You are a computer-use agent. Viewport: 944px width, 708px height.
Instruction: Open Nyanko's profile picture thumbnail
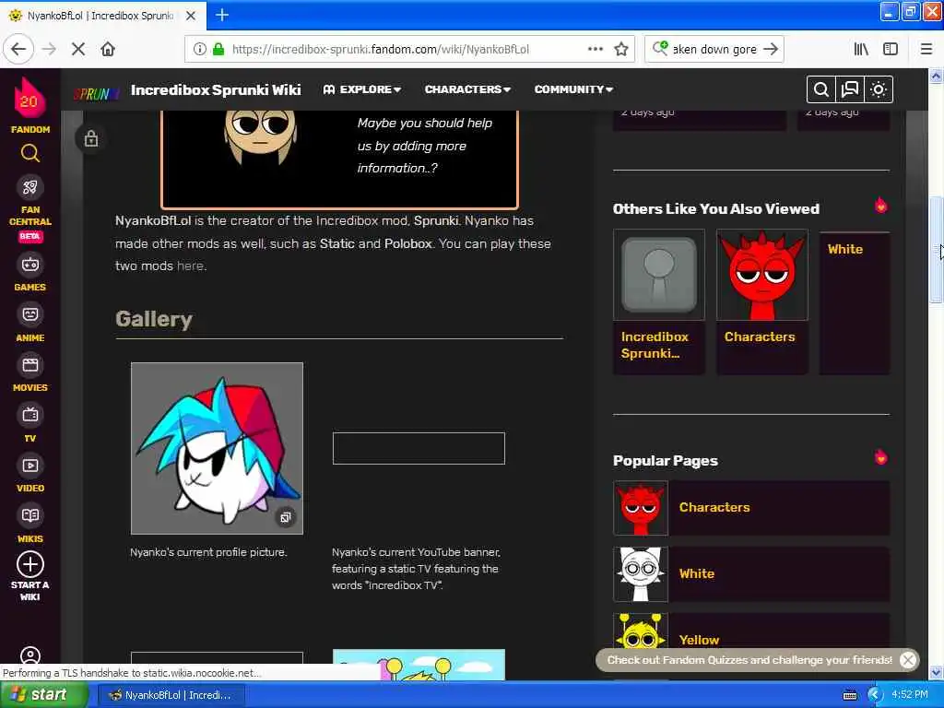click(217, 448)
